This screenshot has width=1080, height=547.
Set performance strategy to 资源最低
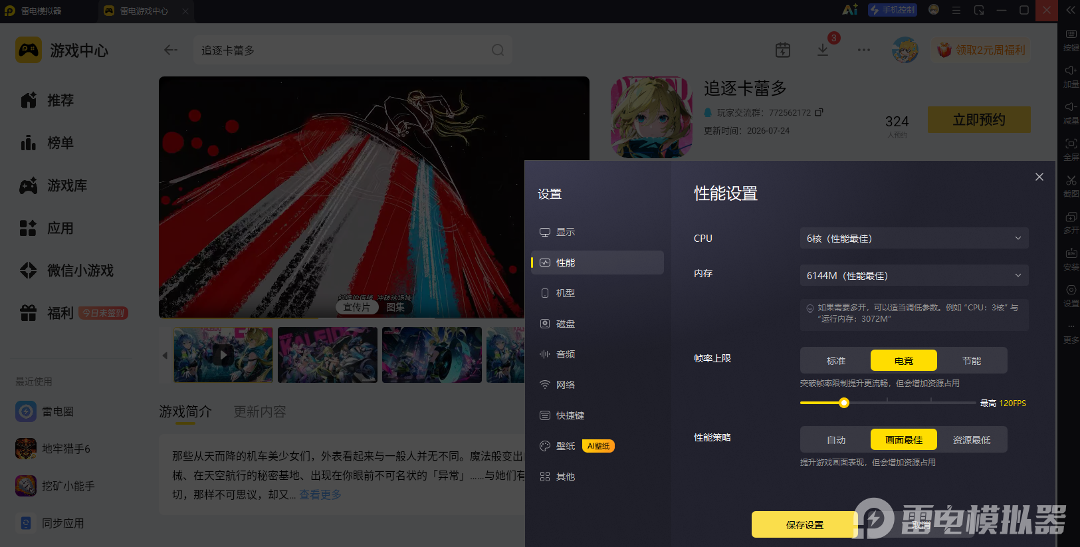point(972,439)
